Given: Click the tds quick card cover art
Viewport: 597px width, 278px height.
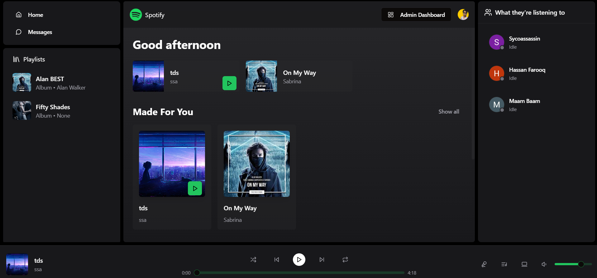Looking at the screenshot, I should coord(148,76).
